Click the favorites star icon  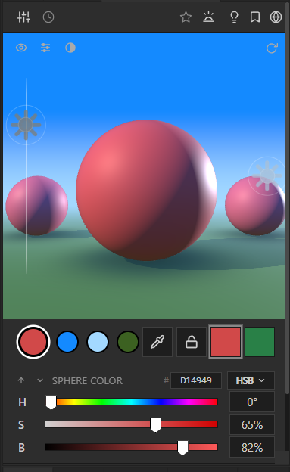(186, 17)
